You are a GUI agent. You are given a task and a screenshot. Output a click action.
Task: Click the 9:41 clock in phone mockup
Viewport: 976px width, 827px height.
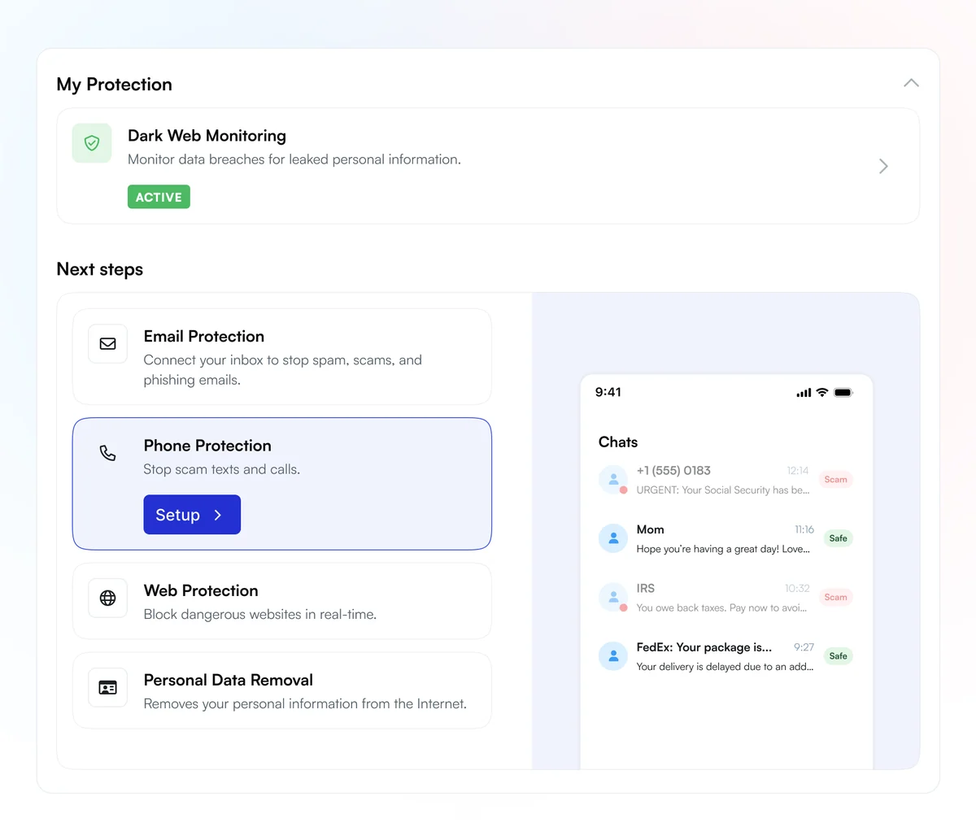pos(608,392)
